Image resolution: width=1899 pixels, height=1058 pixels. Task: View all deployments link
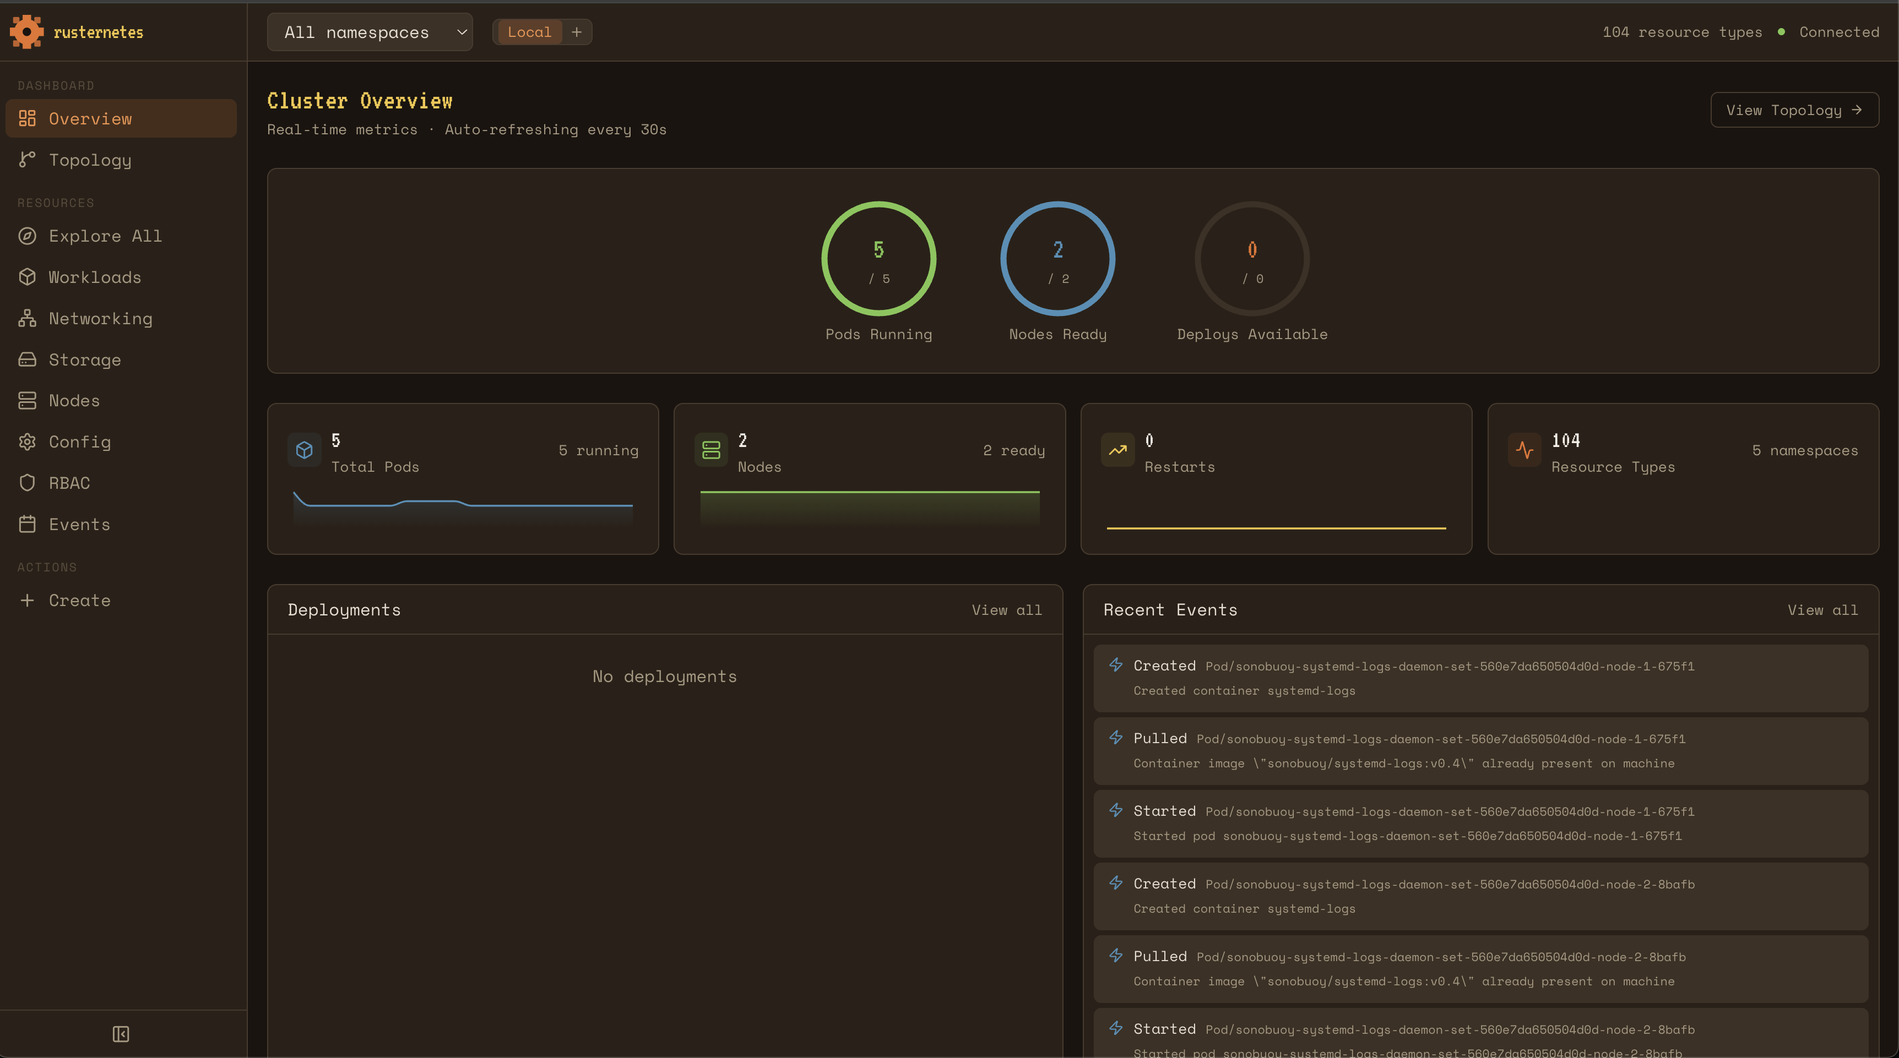[x=1006, y=610]
